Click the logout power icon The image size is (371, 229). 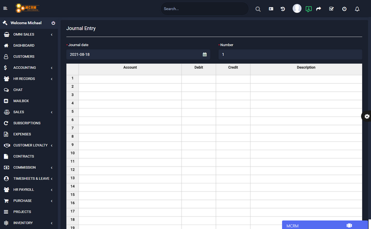53,23
